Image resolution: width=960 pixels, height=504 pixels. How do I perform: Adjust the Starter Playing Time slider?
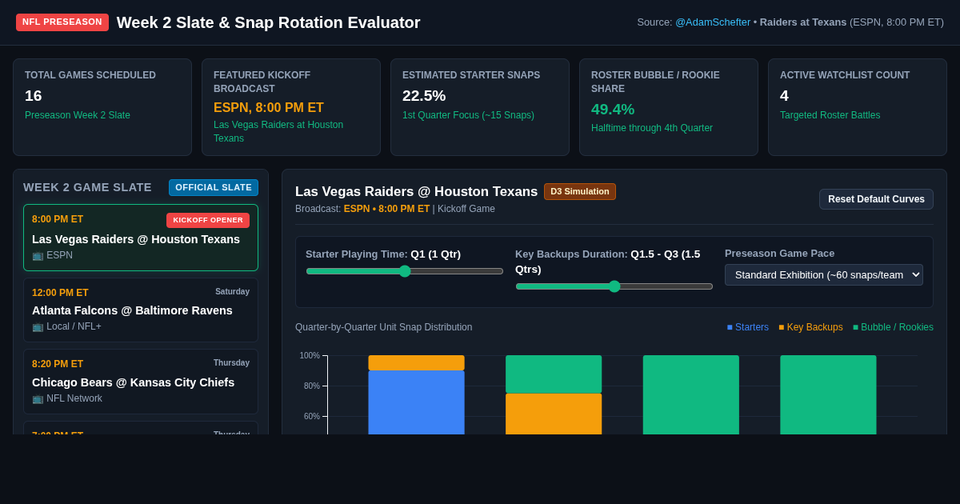click(x=405, y=271)
